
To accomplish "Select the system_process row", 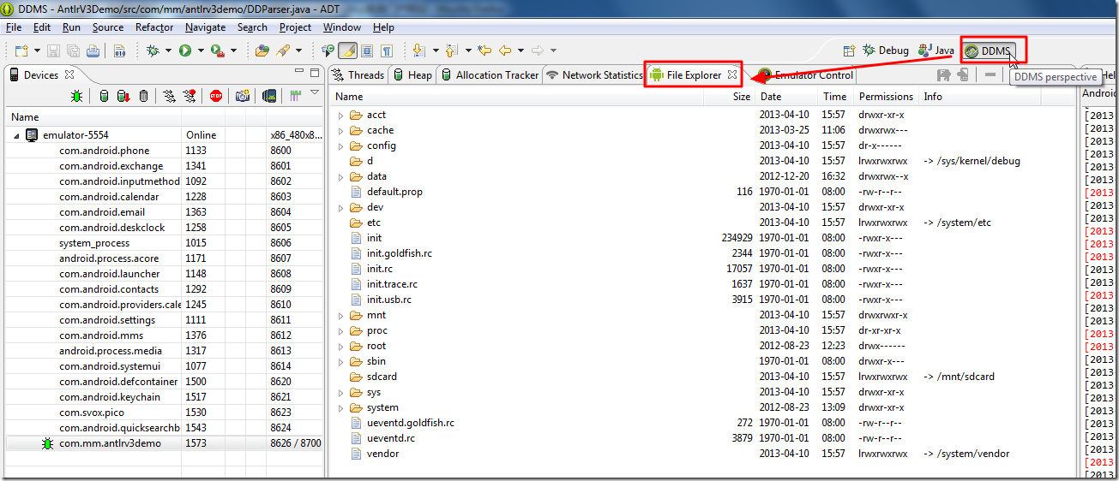I will pyautogui.click(x=165, y=243).
